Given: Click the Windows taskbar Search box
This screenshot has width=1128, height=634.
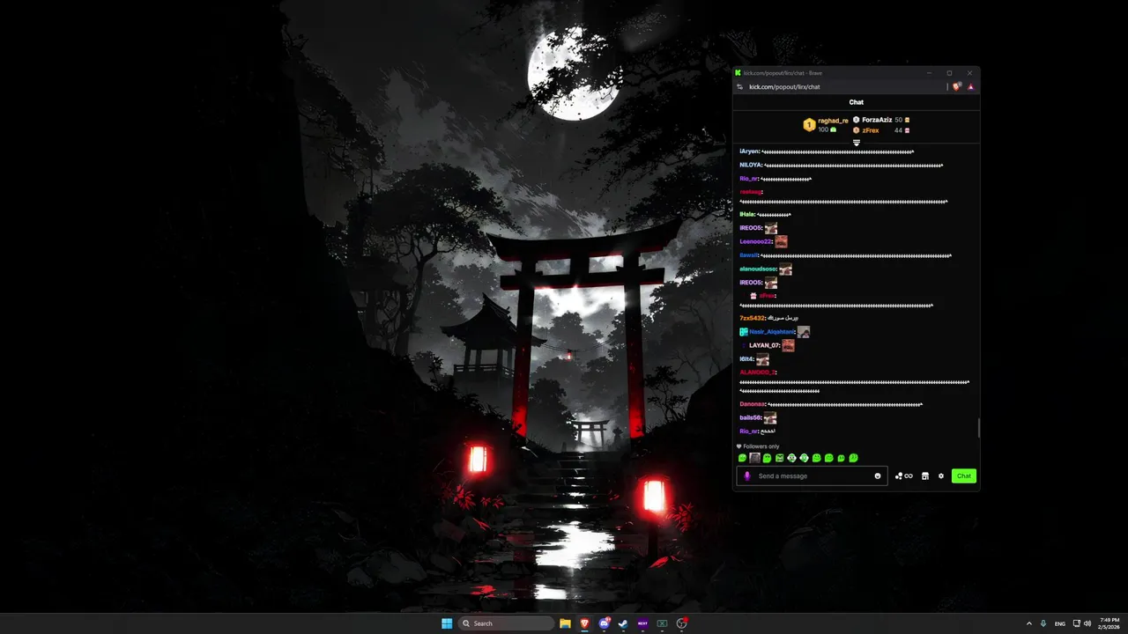Looking at the screenshot, I should [x=506, y=623].
